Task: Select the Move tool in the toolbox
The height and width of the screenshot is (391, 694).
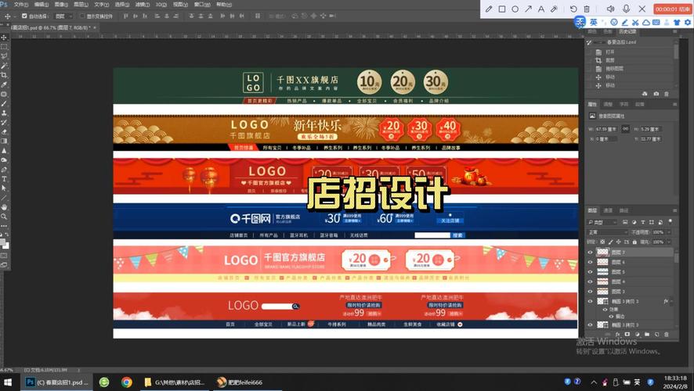Action: [4, 38]
